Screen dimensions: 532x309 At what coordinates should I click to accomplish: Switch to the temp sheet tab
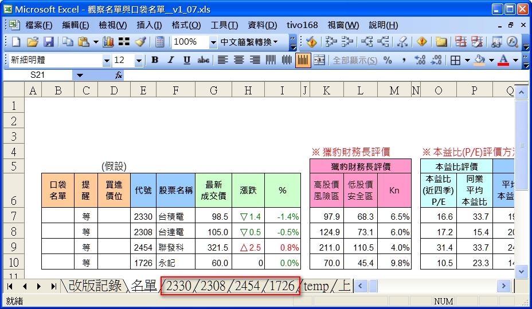pyautogui.click(x=316, y=287)
